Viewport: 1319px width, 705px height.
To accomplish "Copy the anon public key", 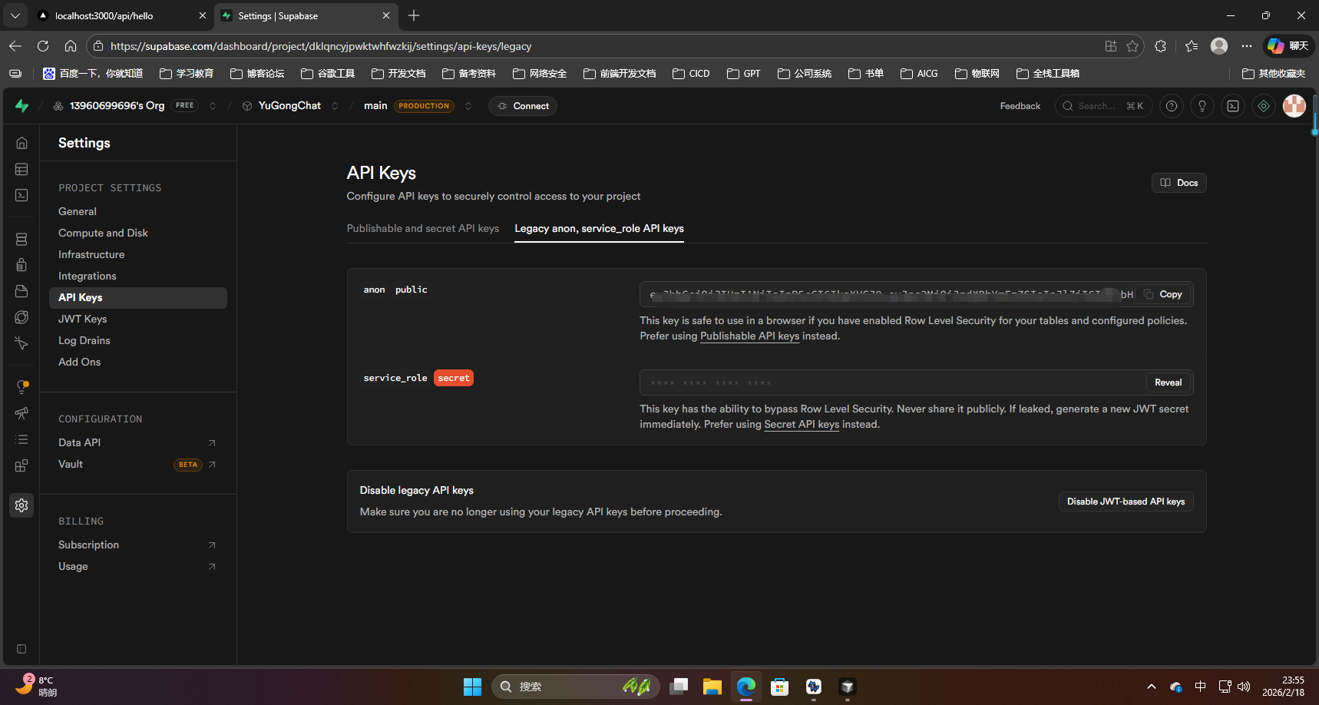I will pyautogui.click(x=1163, y=294).
